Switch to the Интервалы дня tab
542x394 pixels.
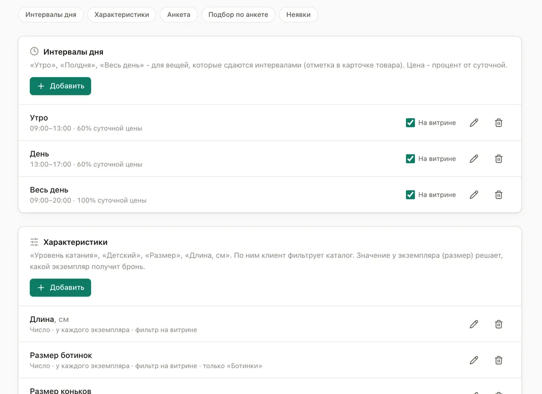coord(51,15)
